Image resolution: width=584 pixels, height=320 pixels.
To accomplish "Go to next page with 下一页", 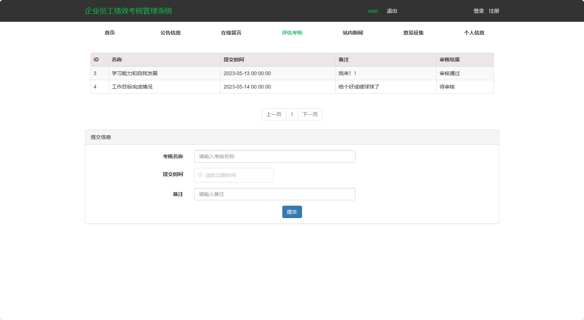I will [x=310, y=114].
